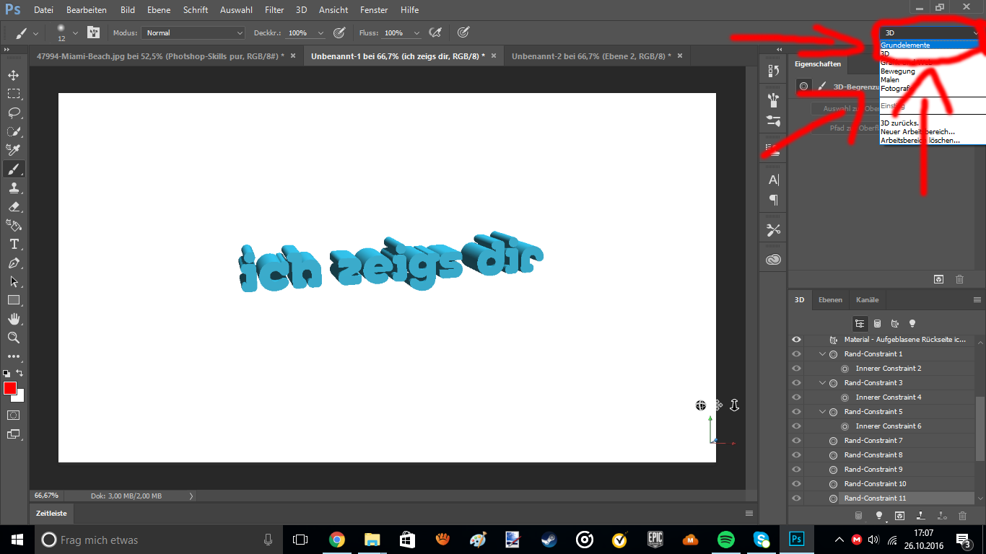Select the Eraser tool
The width and height of the screenshot is (986, 554).
[x=14, y=206]
